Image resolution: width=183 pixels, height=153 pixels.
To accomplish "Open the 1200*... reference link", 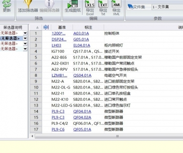I will pos(59,33).
